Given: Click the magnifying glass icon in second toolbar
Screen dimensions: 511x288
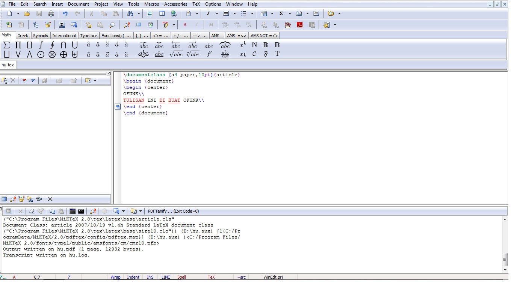Looking at the screenshot, I should point(112,25).
